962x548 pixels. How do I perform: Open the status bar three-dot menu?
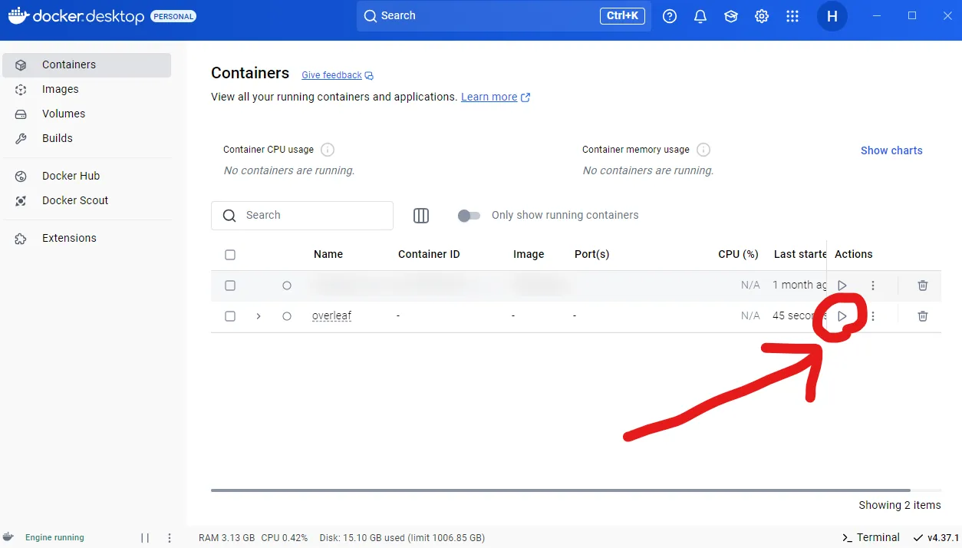pyautogui.click(x=170, y=538)
